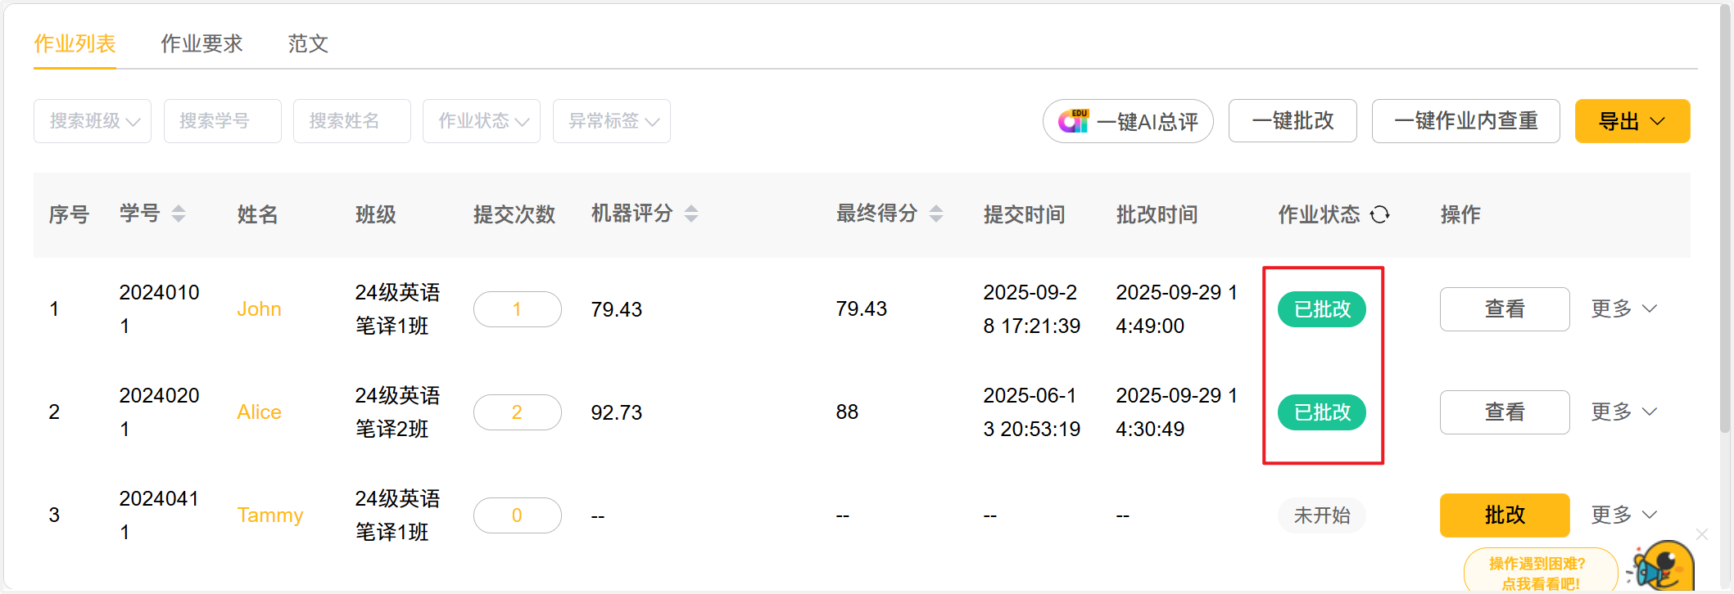Open student Alice's name link
Viewport: 1734px width, 594px height.
click(259, 412)
